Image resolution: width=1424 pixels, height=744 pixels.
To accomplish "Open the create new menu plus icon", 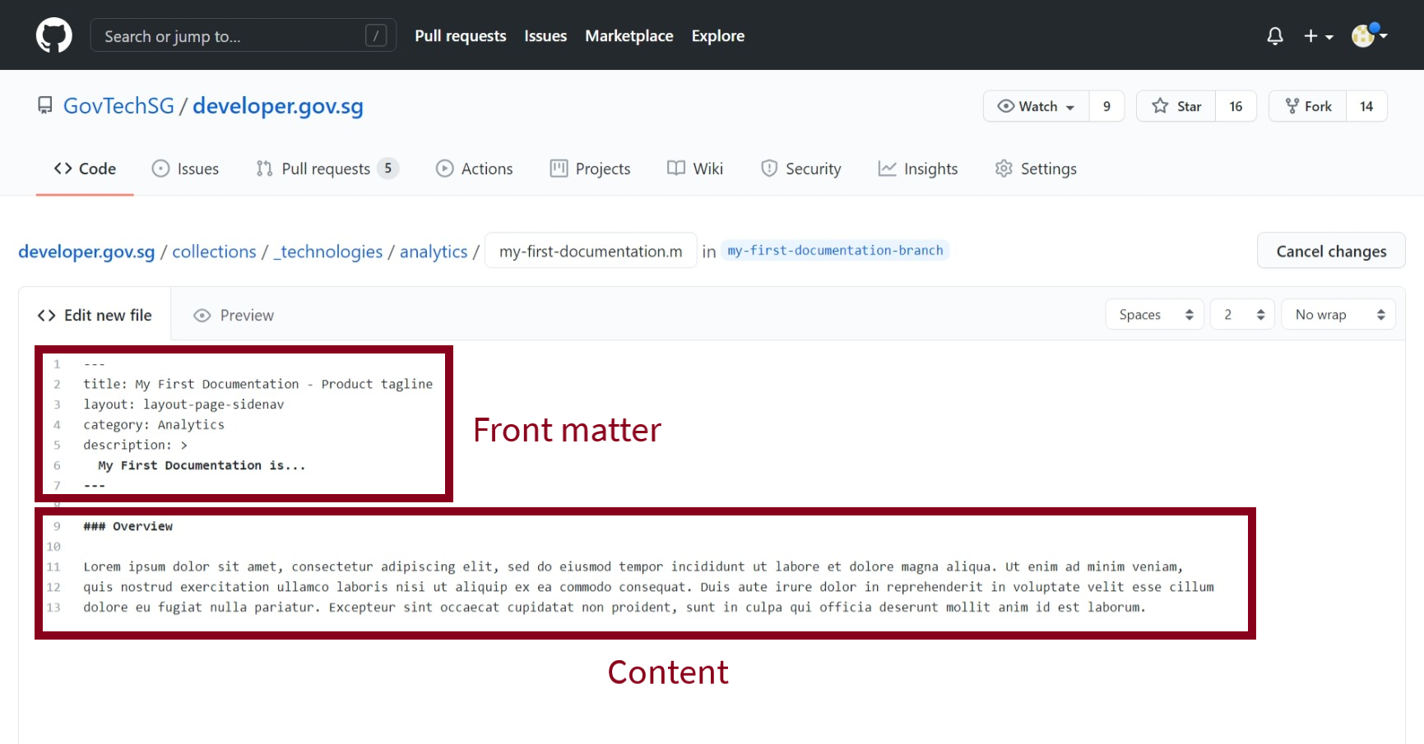I will (1311, 35).
